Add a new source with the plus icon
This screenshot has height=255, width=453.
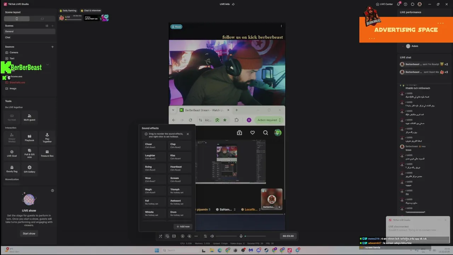(52, 47)
